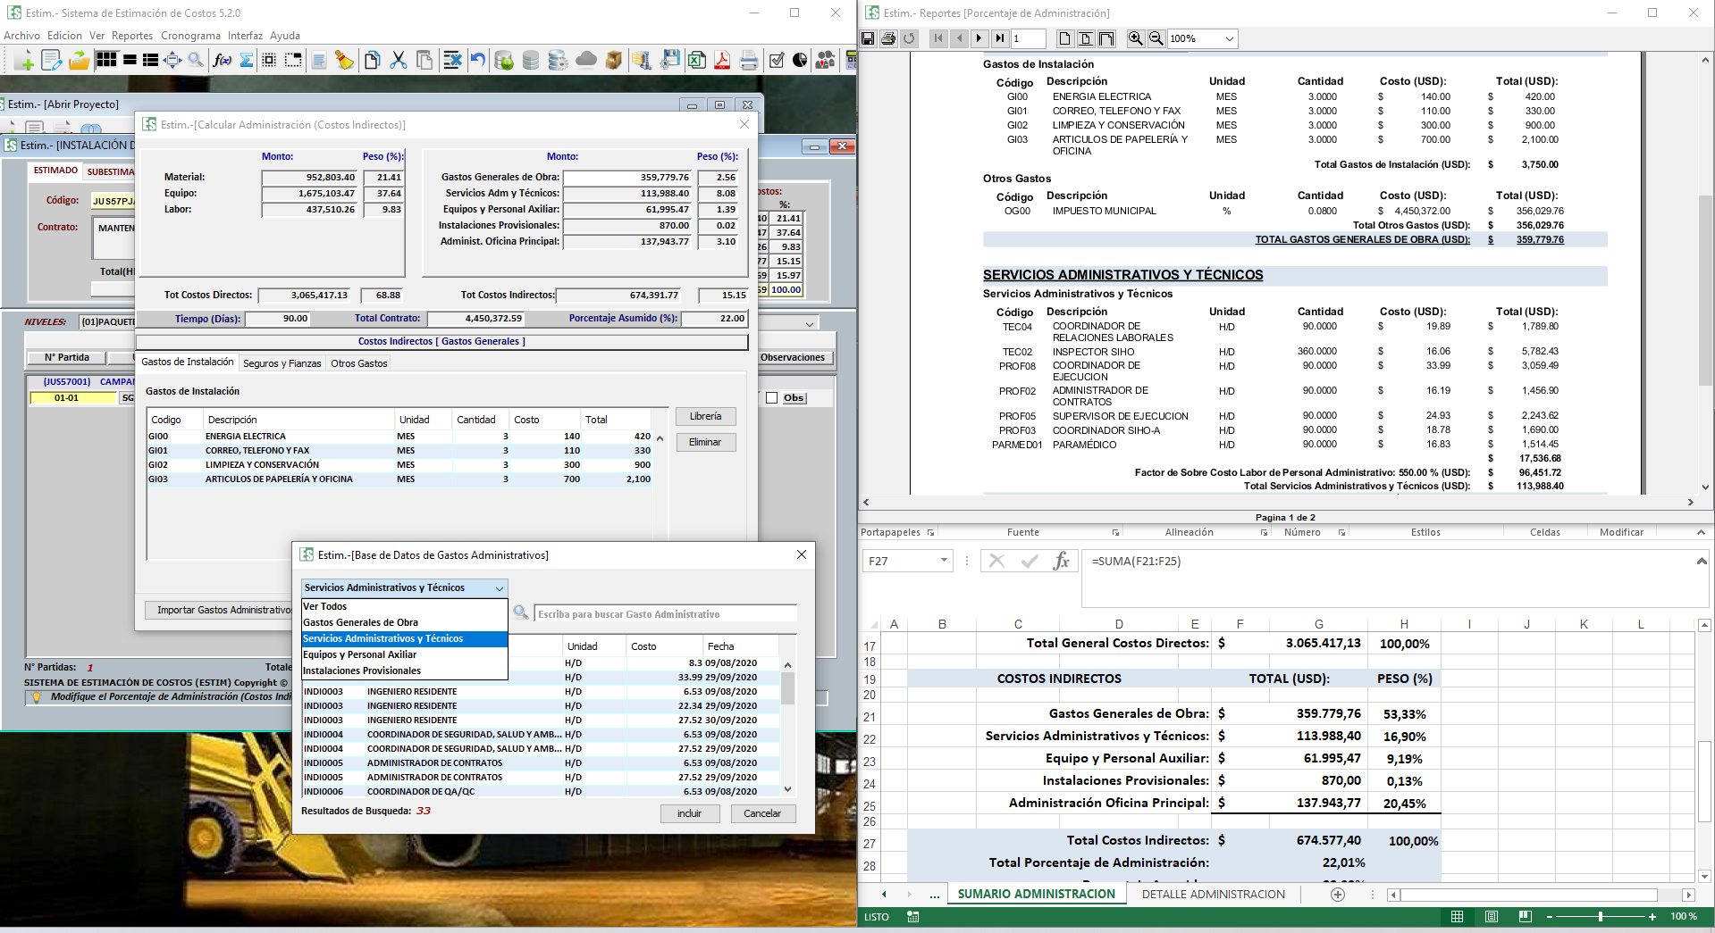The width and height of the screenshot is (1715, 933).
Task: Click the page number input in the report viewer
Action: click(1030, 38)
